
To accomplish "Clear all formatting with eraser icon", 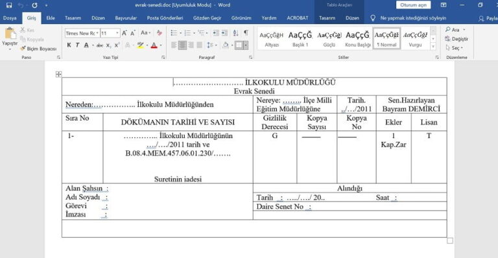I will click(159, 33).
